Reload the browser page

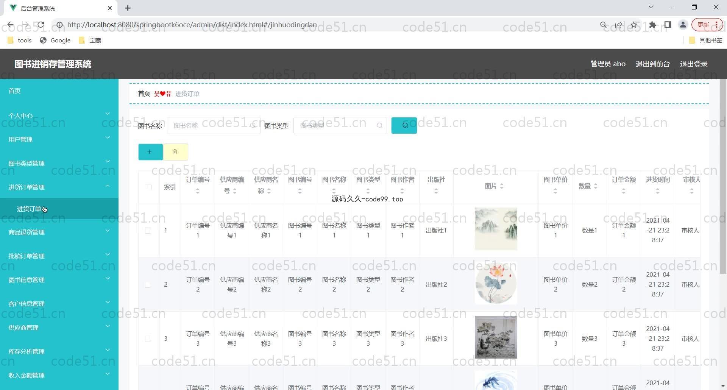coord(41,25)
